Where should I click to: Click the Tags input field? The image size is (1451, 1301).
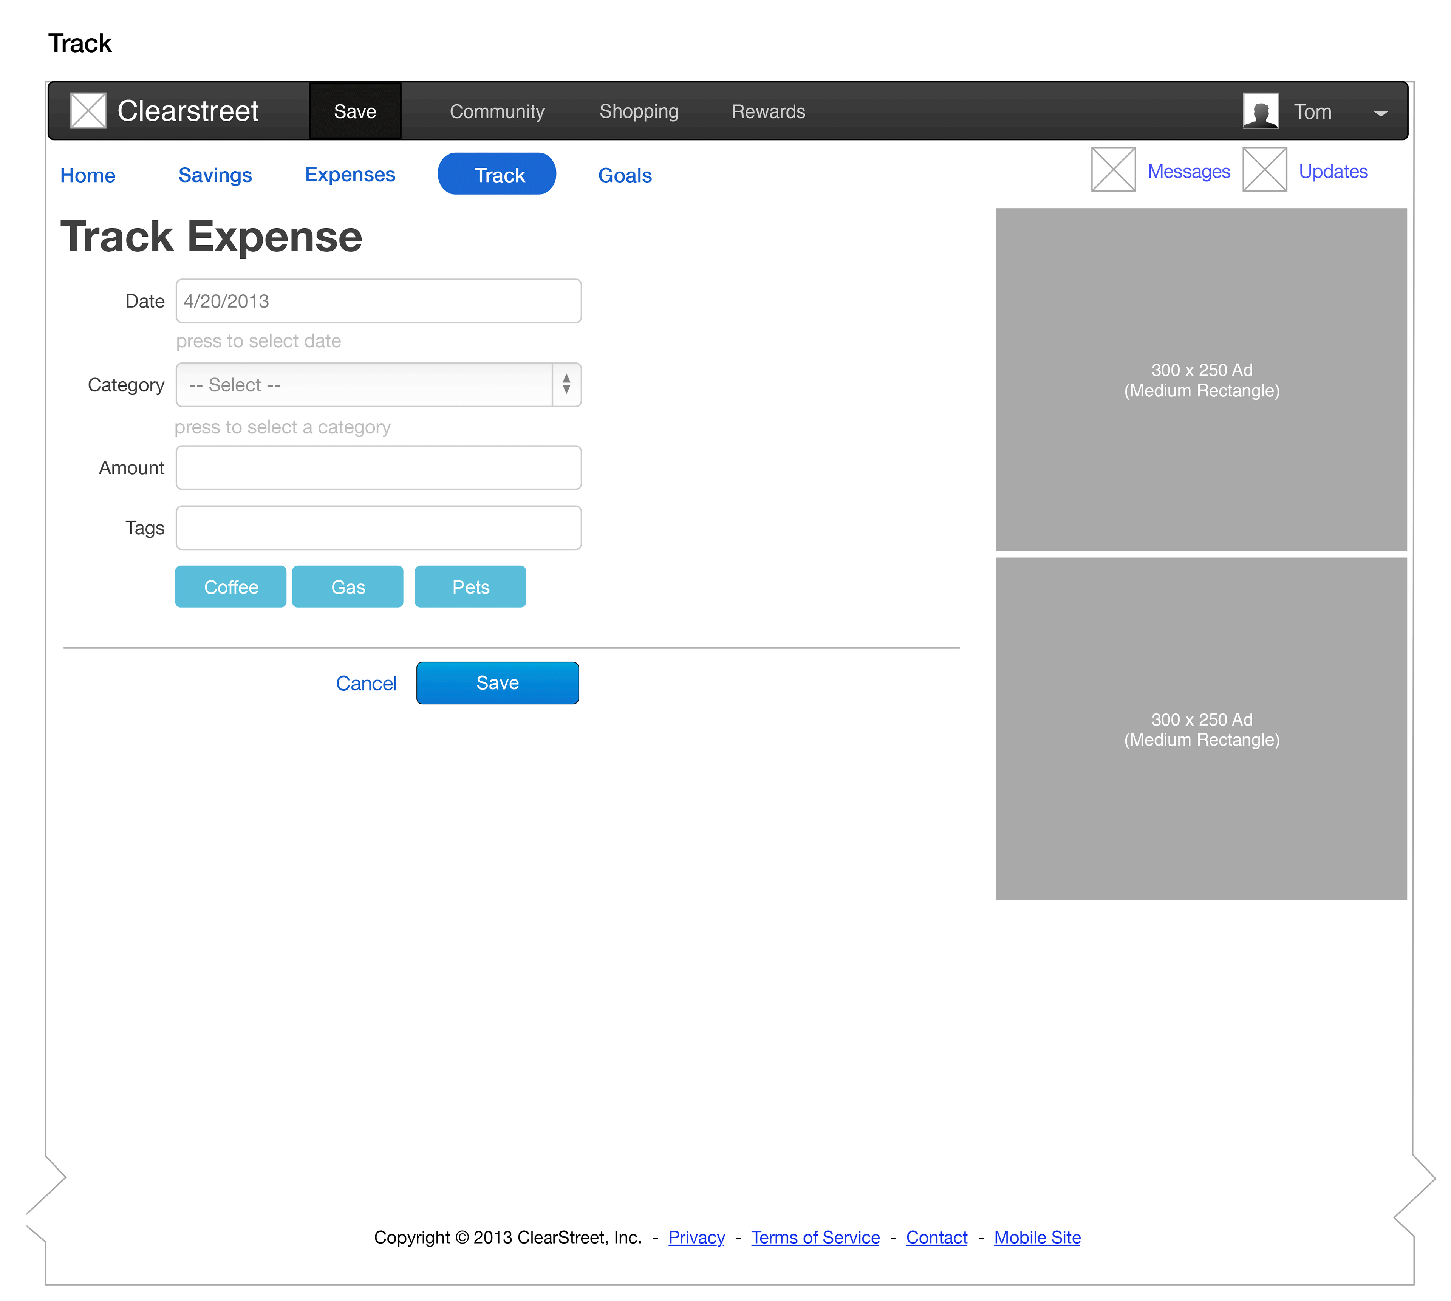coord(378,528)
